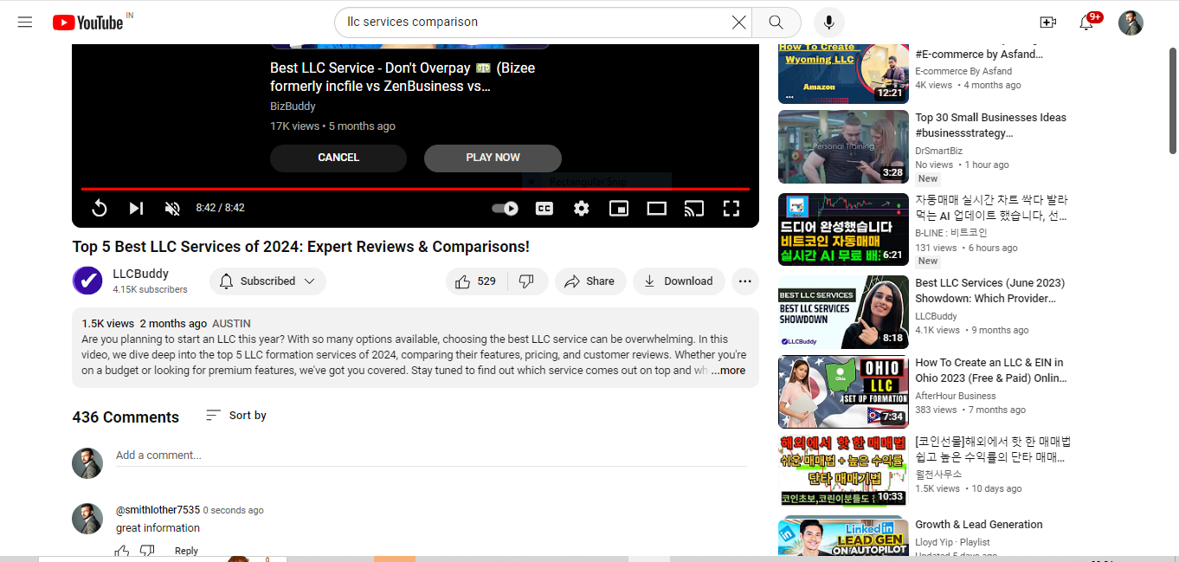
Task: Open Sort by comments menu
Action: 235,416
